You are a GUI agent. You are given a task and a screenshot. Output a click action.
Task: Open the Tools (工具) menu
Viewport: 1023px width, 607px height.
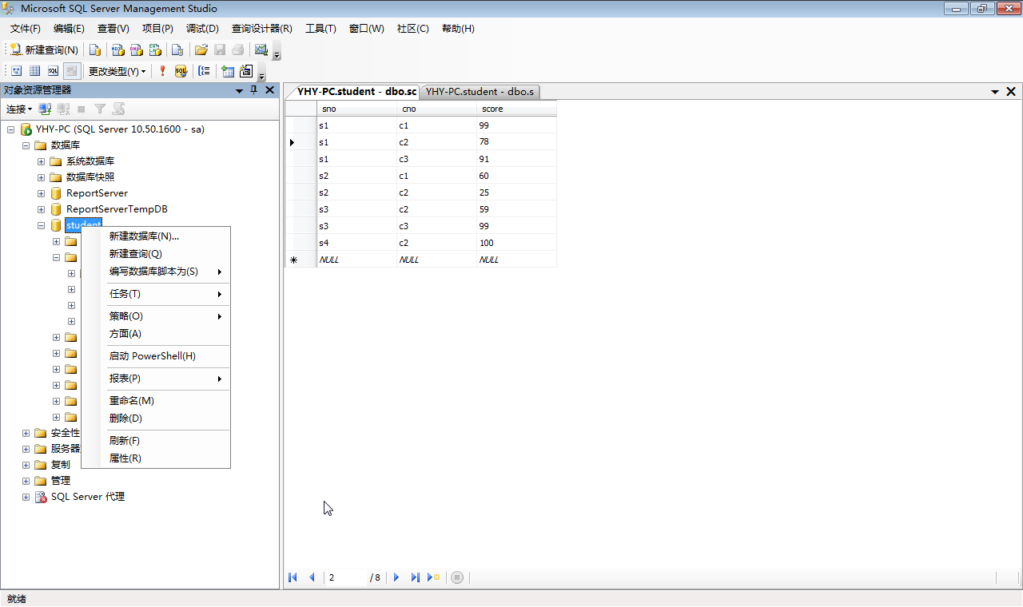(320, 29)
